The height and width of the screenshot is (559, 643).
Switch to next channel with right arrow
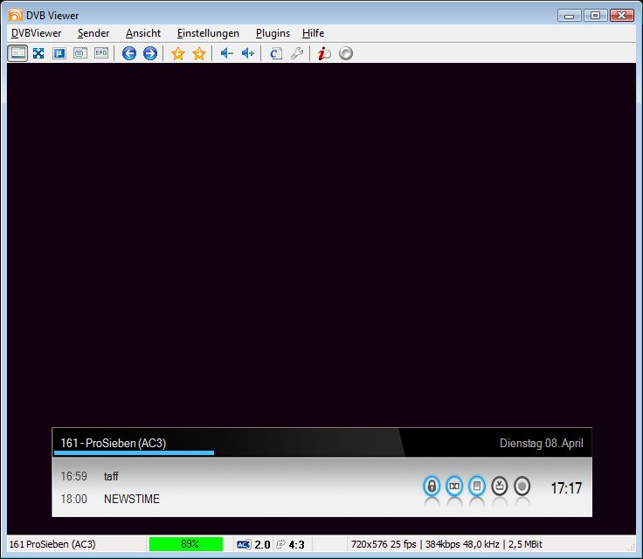coord(150,53)
